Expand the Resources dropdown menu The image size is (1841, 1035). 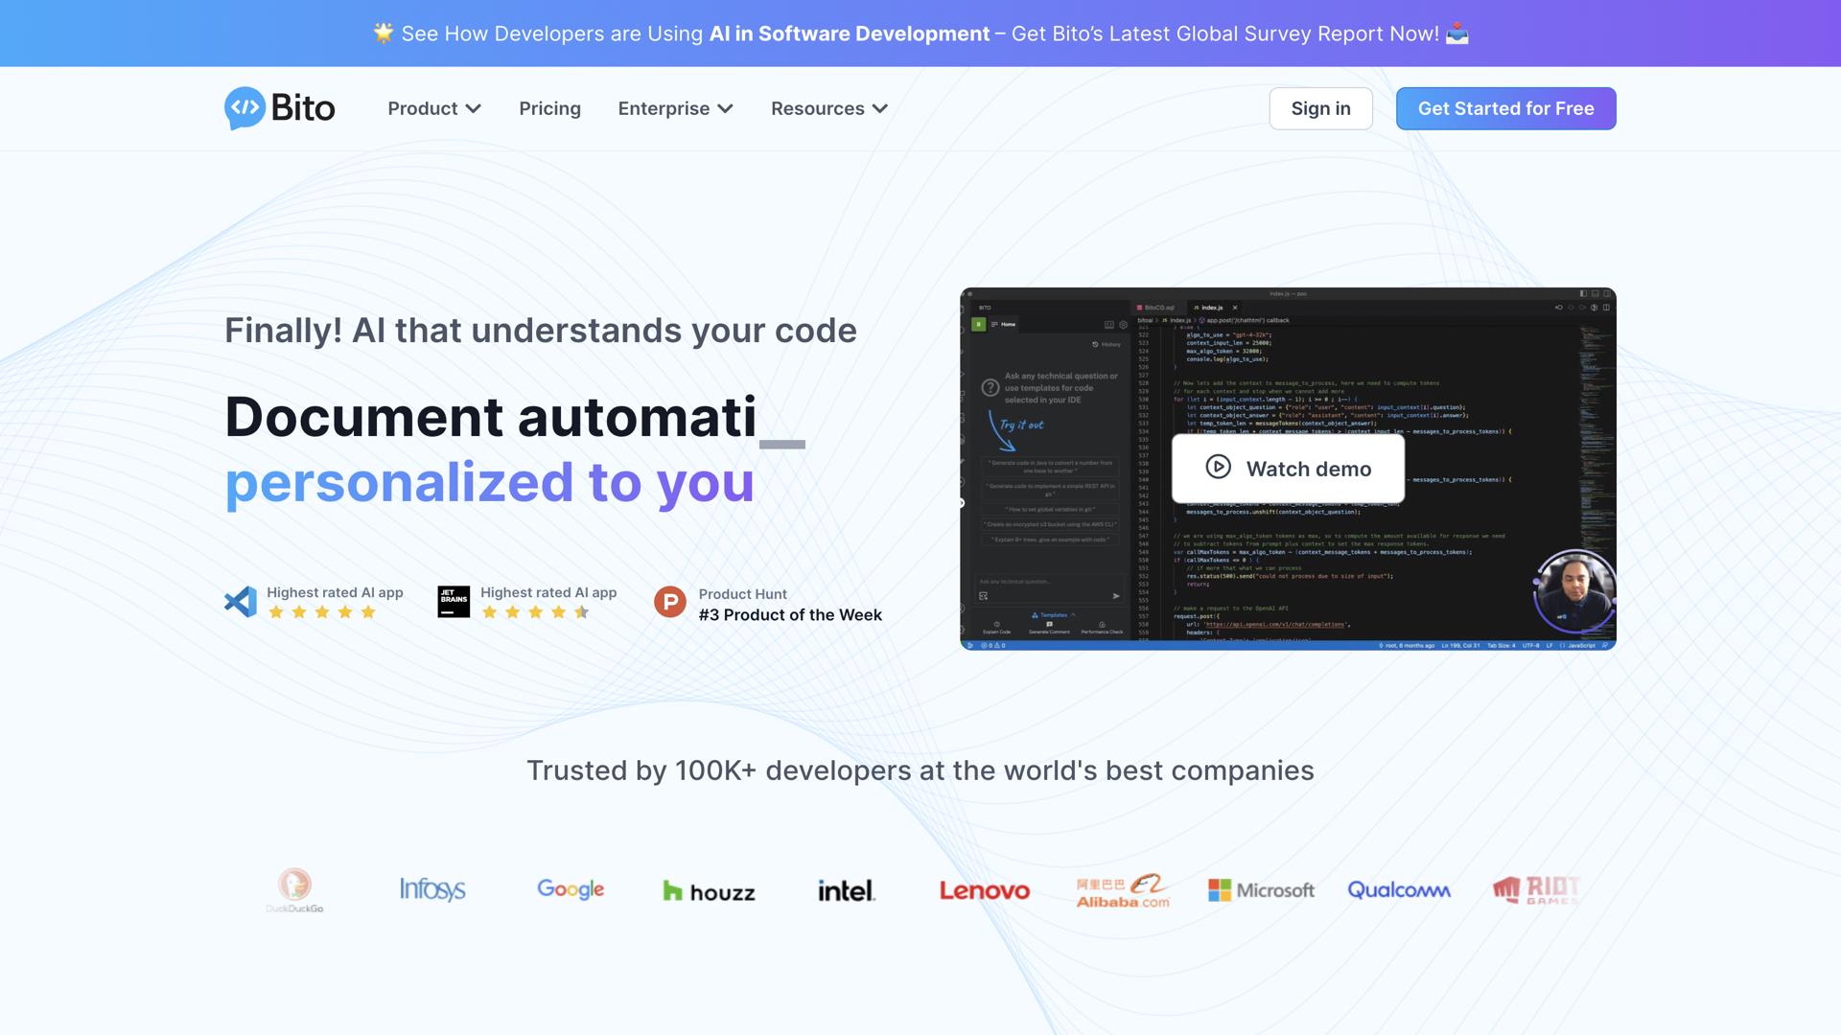(x=828, y=108)
